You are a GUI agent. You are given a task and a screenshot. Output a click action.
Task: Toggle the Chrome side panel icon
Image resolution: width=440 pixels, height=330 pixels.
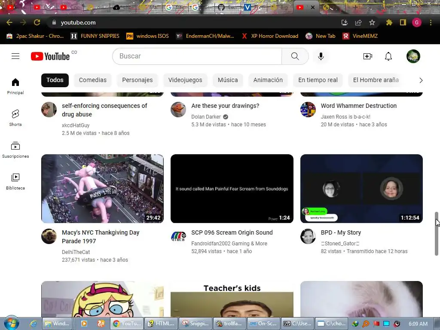(403, 22)
